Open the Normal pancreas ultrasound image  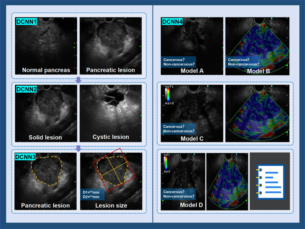46,46
